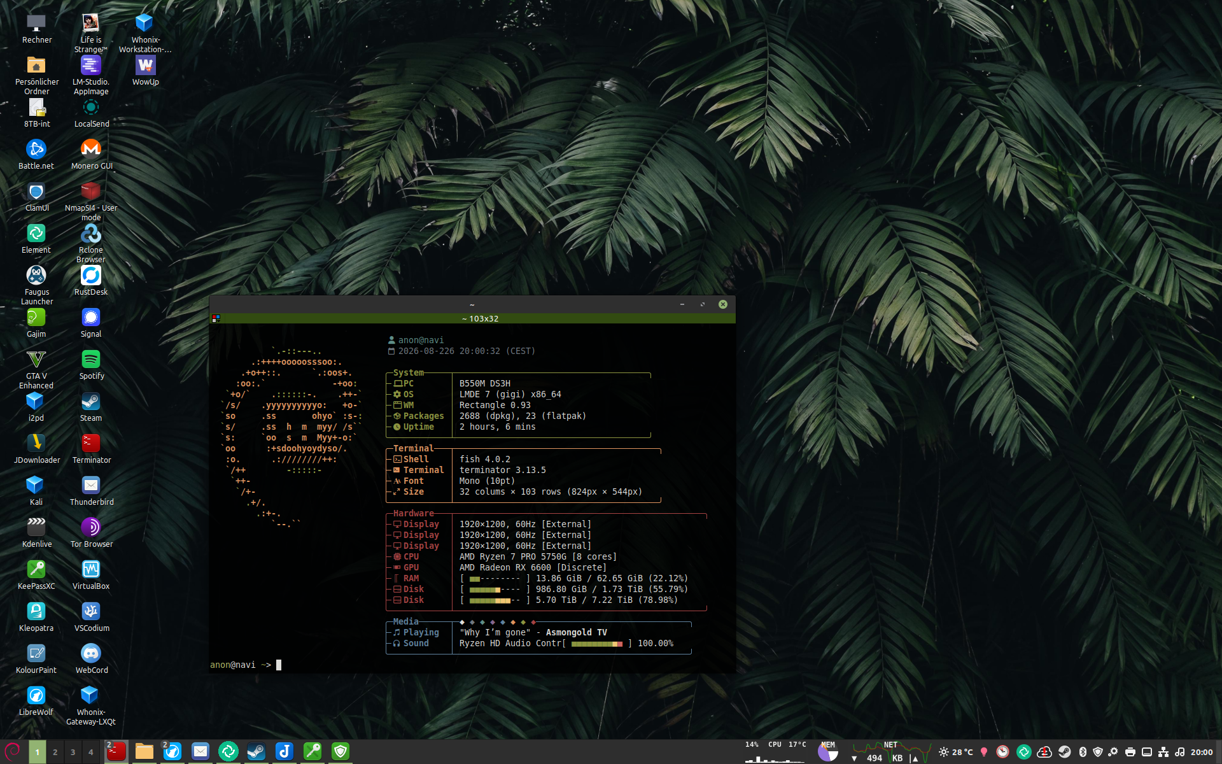Open the Kali desktop shortcut
Viewport: 1222px width, 764px height.
tap(36, 491)
